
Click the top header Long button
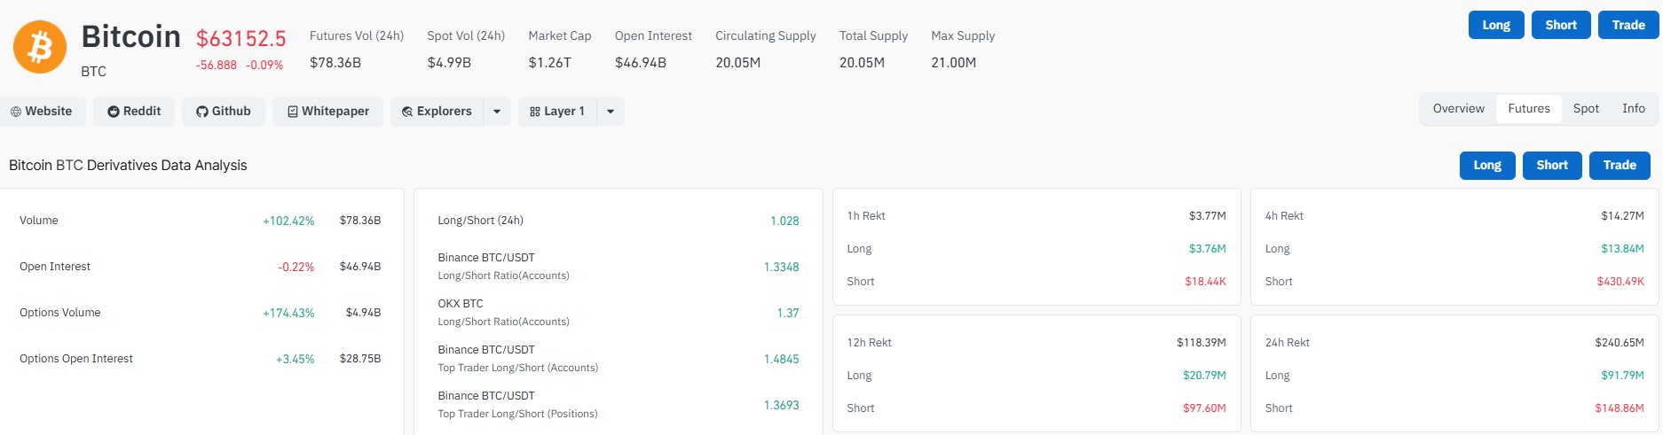[1496, 25]
